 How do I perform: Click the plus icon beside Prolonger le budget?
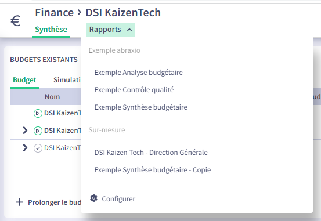coord(20,202)
